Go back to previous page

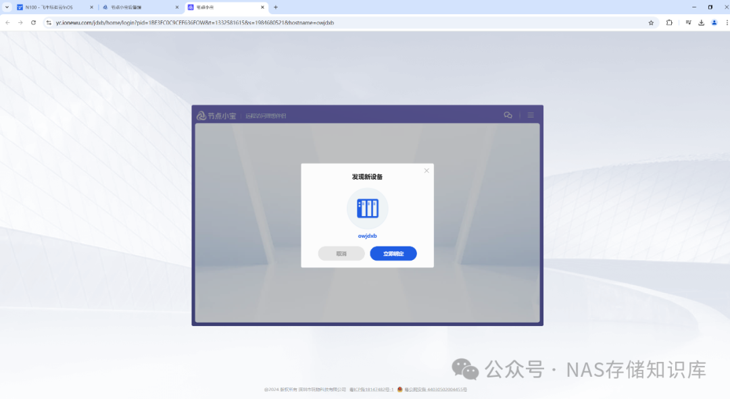point(8,22)
